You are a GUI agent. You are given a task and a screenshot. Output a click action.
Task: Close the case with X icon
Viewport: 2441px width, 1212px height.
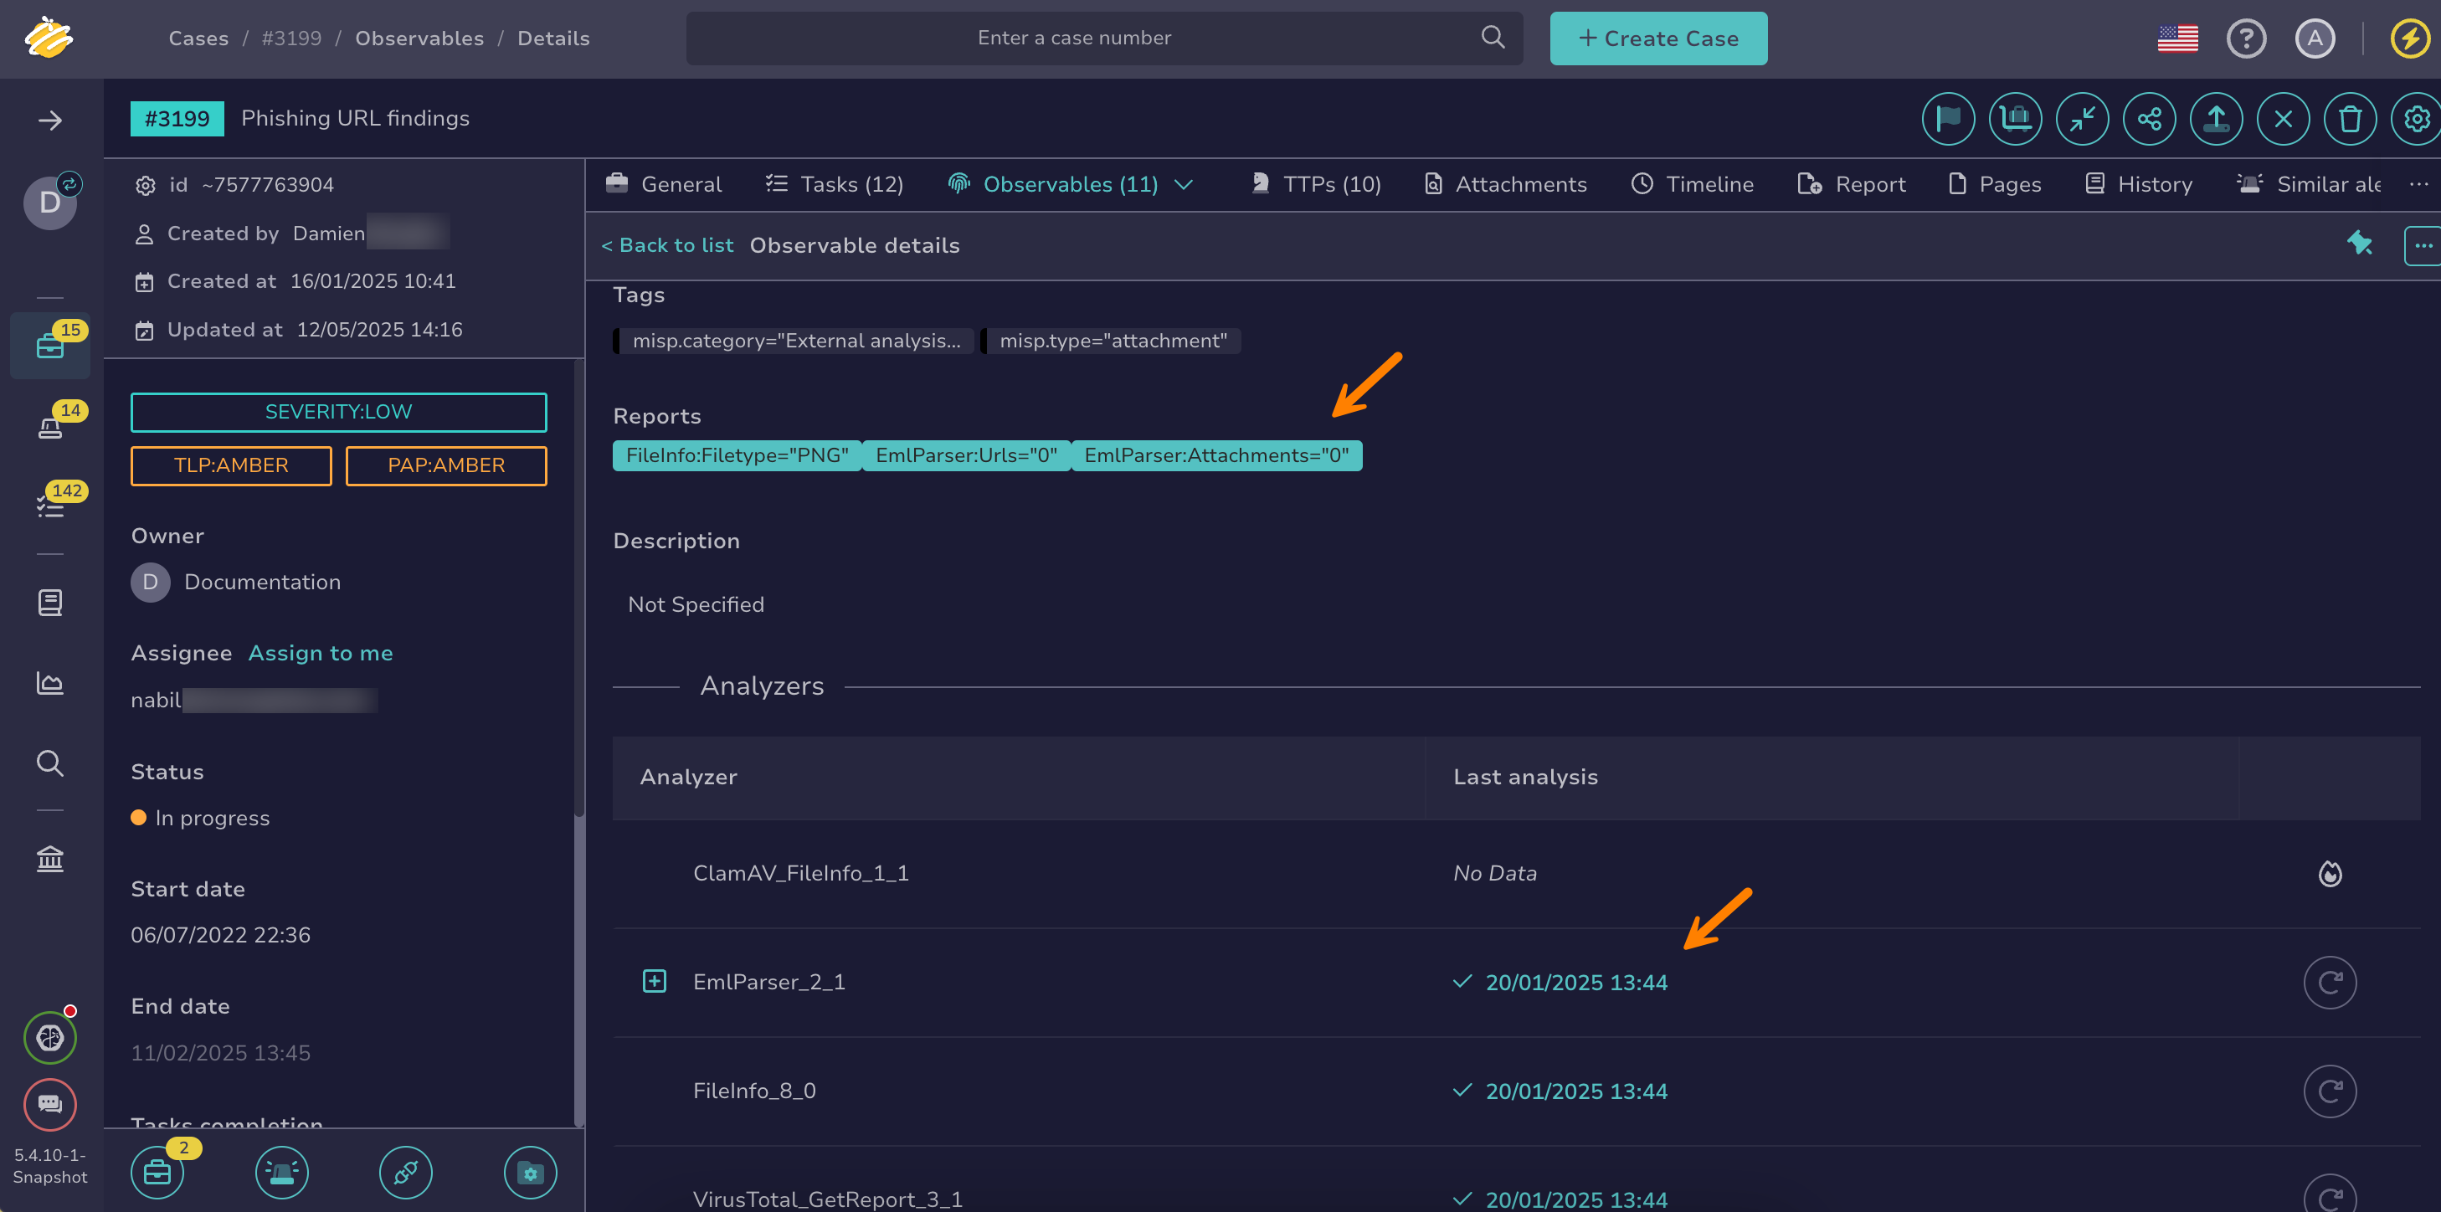point(2284,120)
